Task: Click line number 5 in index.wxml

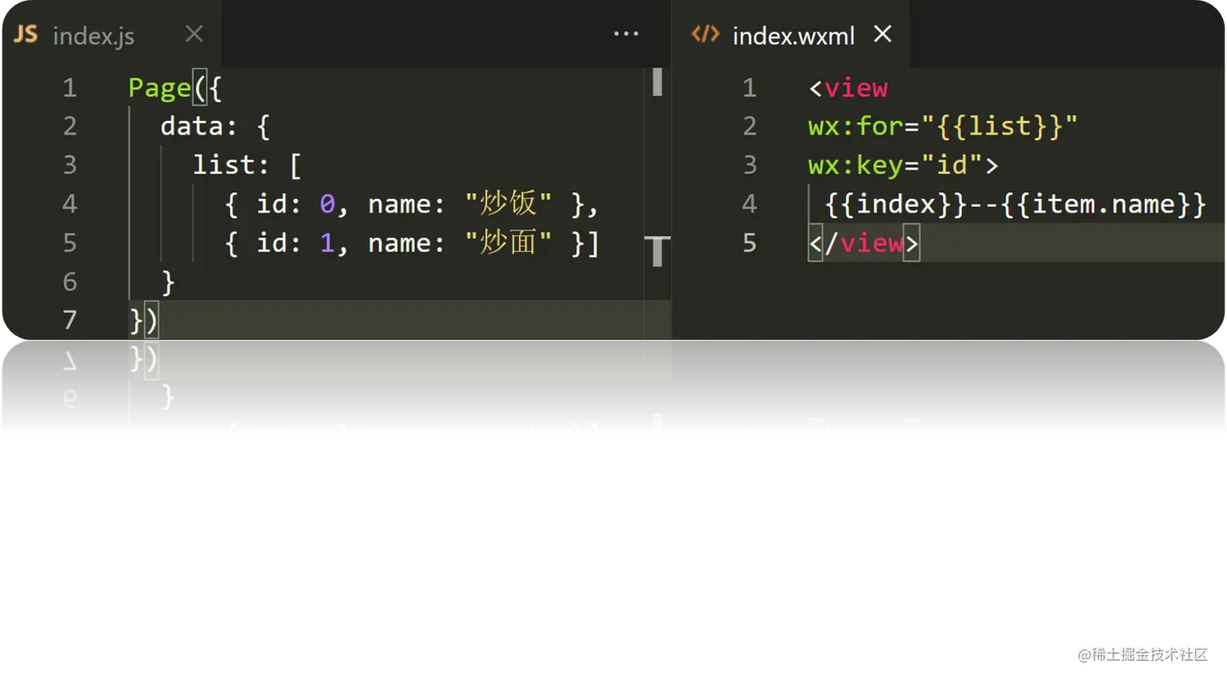Action: (750, 243)
